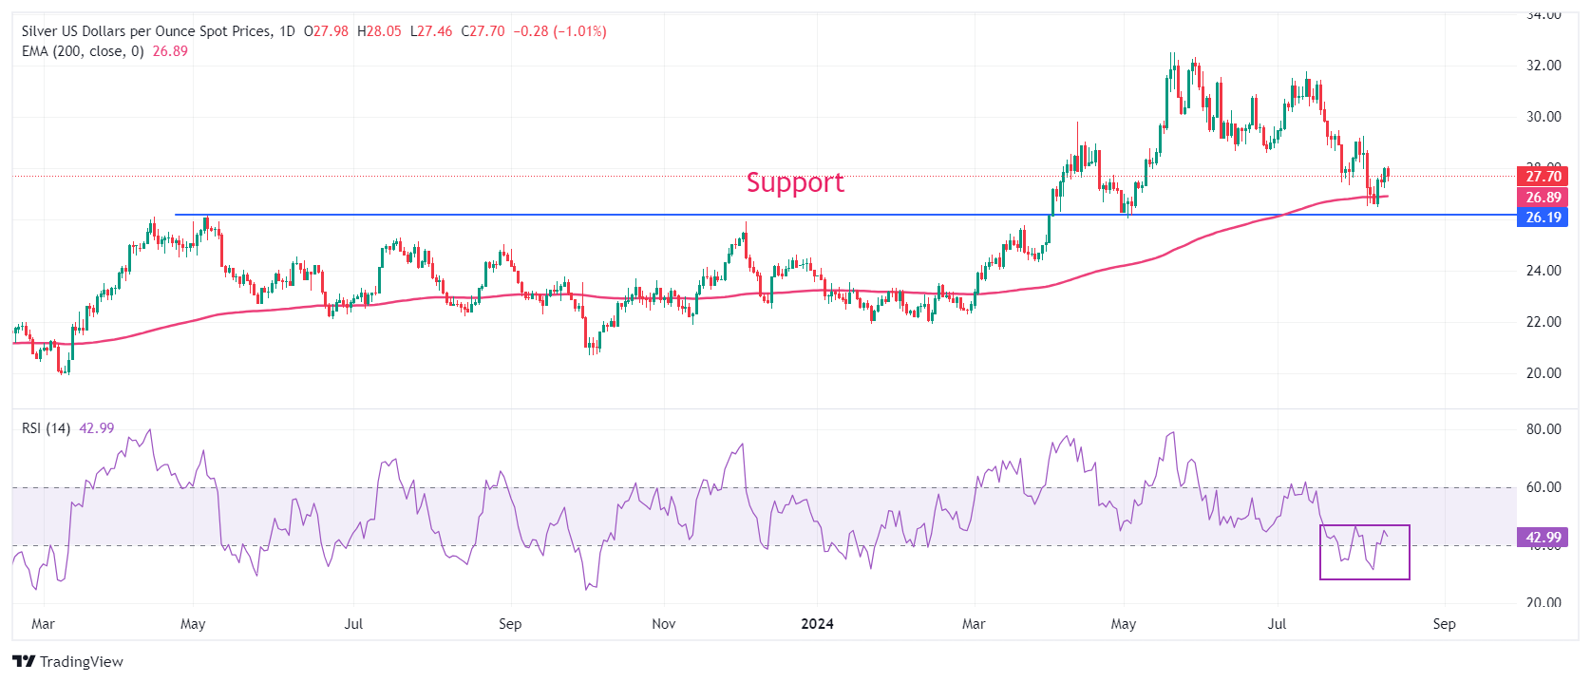Screen dimensions: 1591x682
Task: Click the EMA (200, close, 0) legend
Action: (x=83, y=51)
